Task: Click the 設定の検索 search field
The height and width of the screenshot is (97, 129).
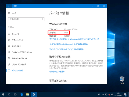Action: tap(26, 19)
